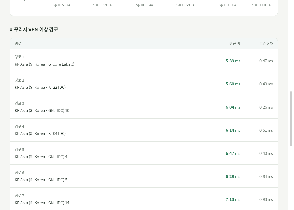
Task: Click standard deviation 0.93 ms
Action: tap(266, 199)
